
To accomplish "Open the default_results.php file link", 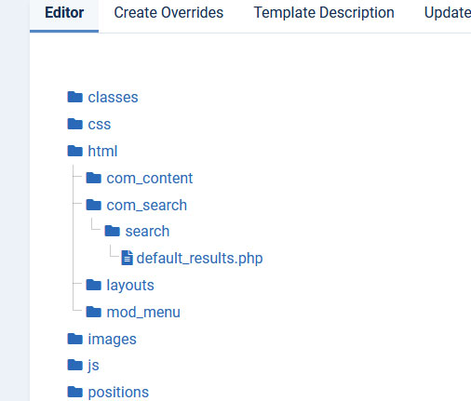I will pos(199,259).
